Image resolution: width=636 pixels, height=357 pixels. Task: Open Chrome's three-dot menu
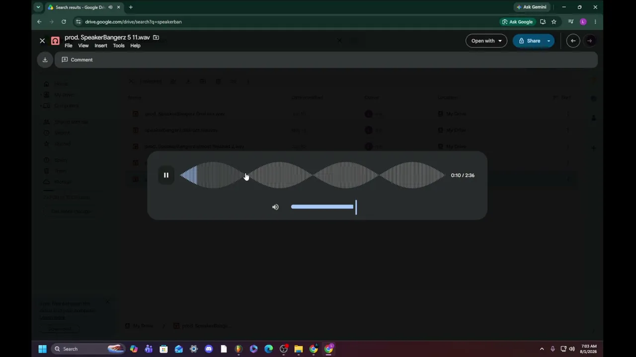[x=595, y=22]
